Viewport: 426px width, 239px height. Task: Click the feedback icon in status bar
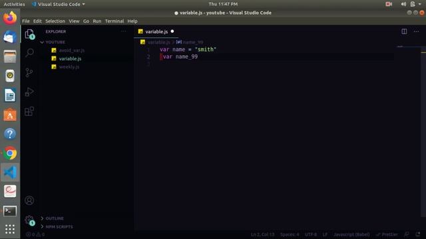(x=407, y=234)
